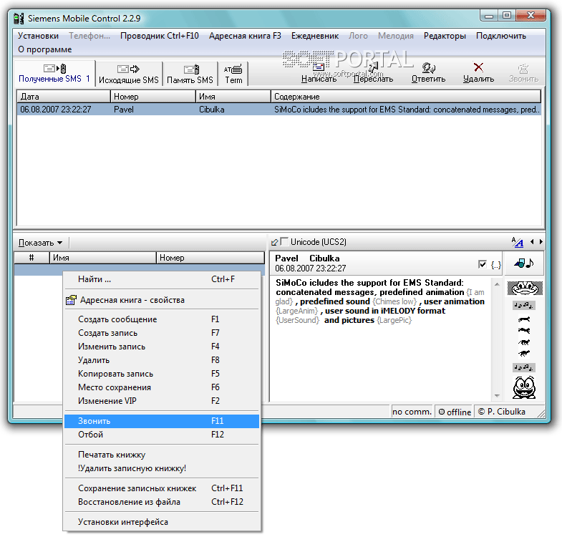Click the picture and sound insert icon
Viewport: 562px width, 537px height.
tap(523, 263)
